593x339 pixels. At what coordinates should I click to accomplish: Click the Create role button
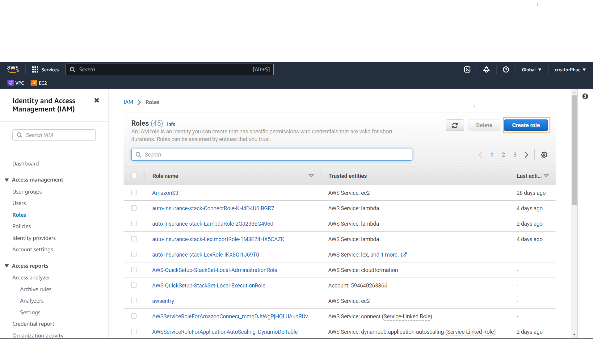click(526, 125)
